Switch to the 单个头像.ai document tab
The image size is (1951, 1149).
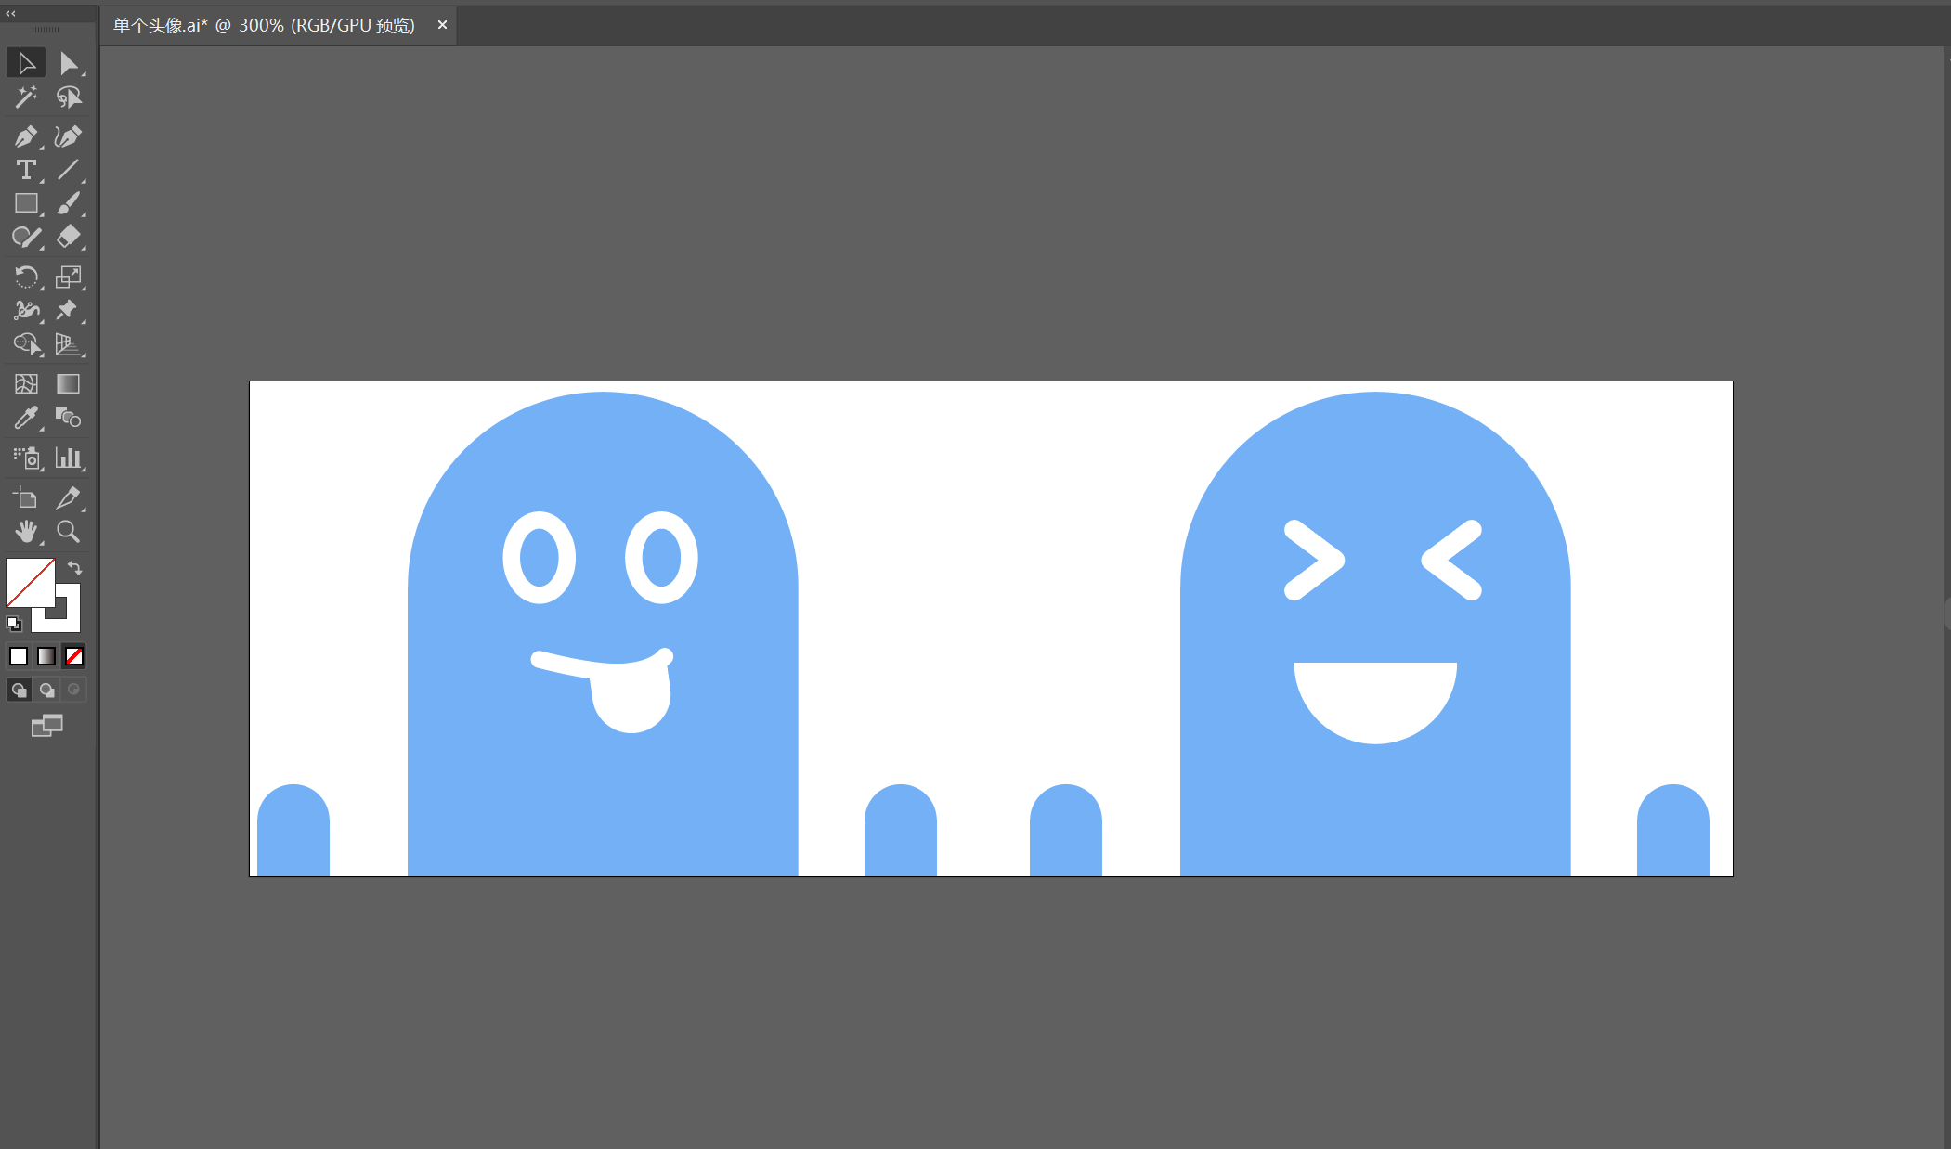[x=264, y=25]
